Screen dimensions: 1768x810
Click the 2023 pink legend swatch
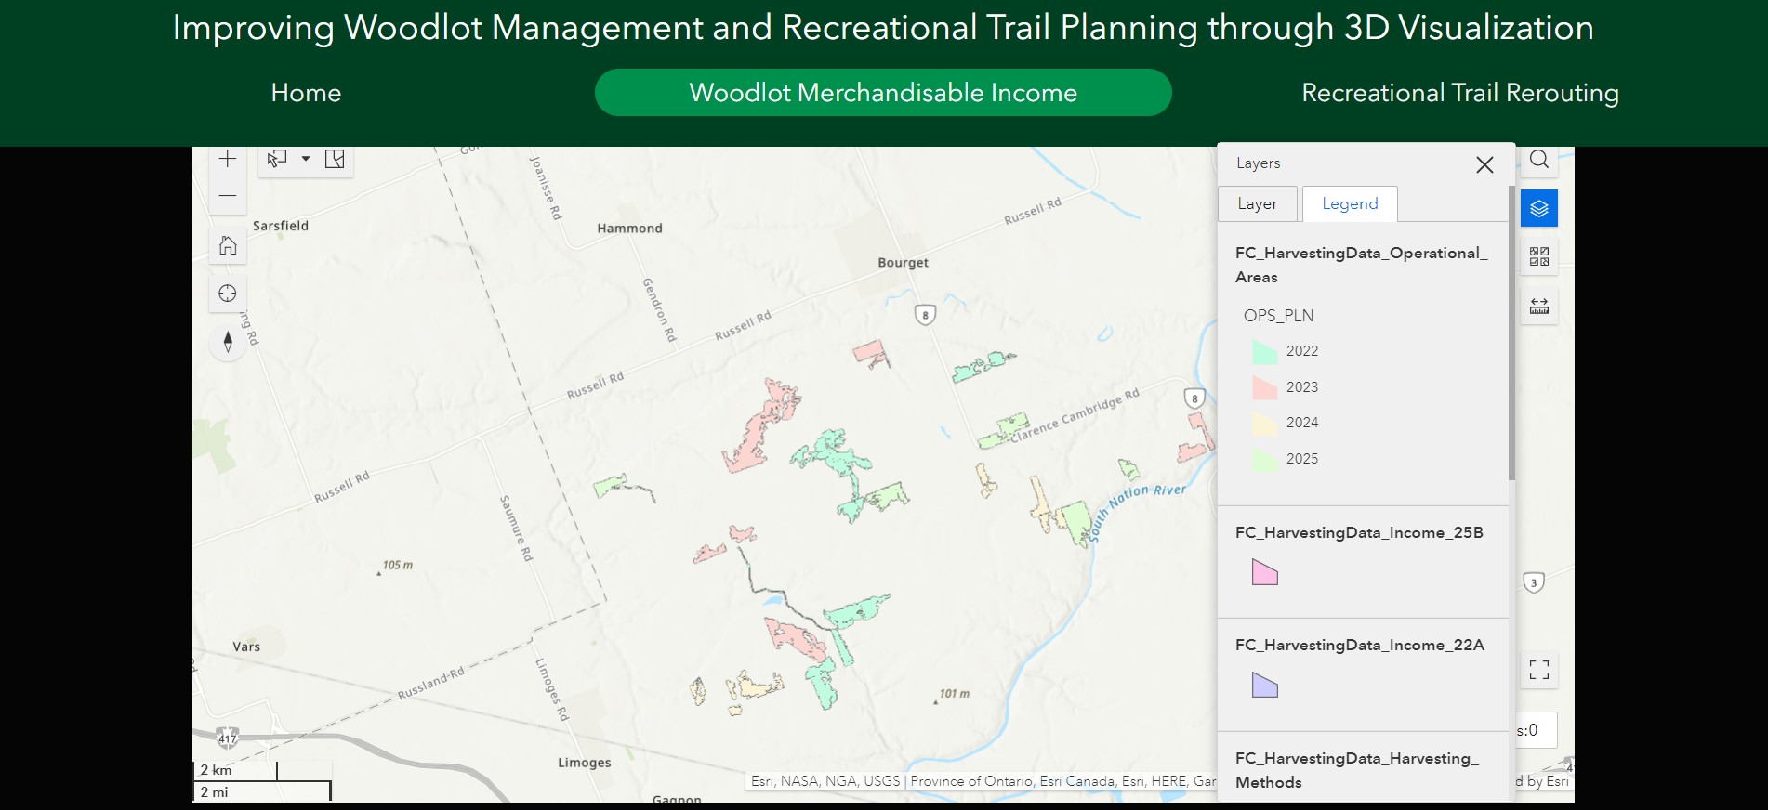pyautogui.click(x=1265, y=387)
